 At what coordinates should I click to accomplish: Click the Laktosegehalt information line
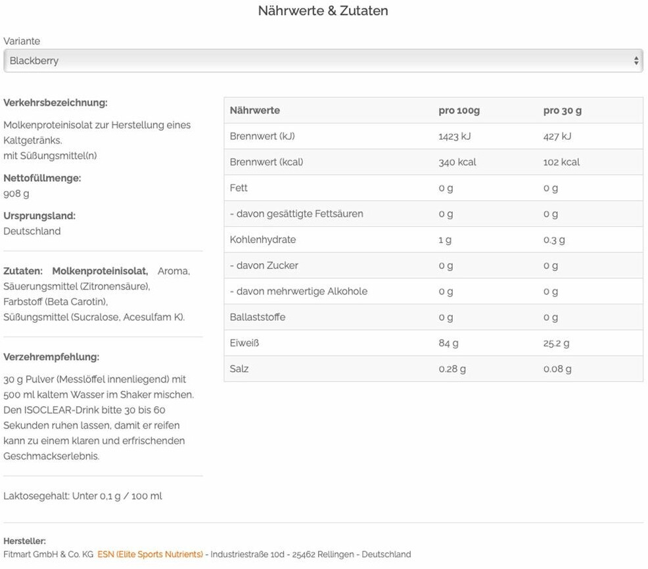click(x=83, y=496)
